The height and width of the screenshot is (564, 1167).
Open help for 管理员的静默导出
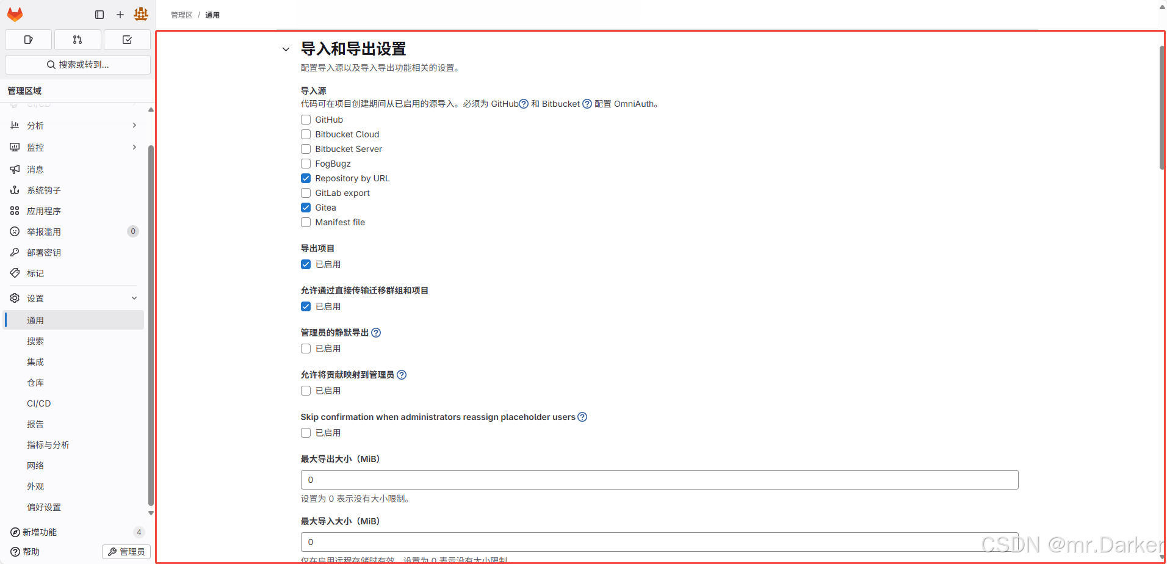pos(376,333)
